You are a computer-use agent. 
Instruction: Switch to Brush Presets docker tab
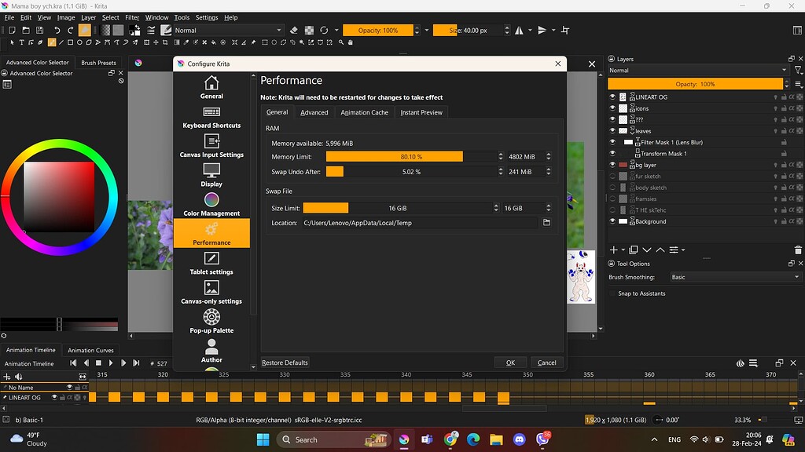(x=98, y=63)
